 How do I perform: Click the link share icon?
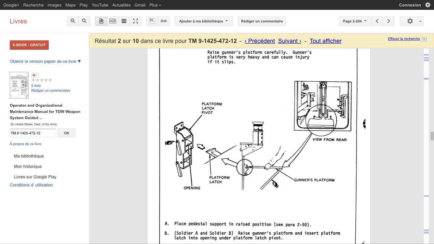coord(164,21)
